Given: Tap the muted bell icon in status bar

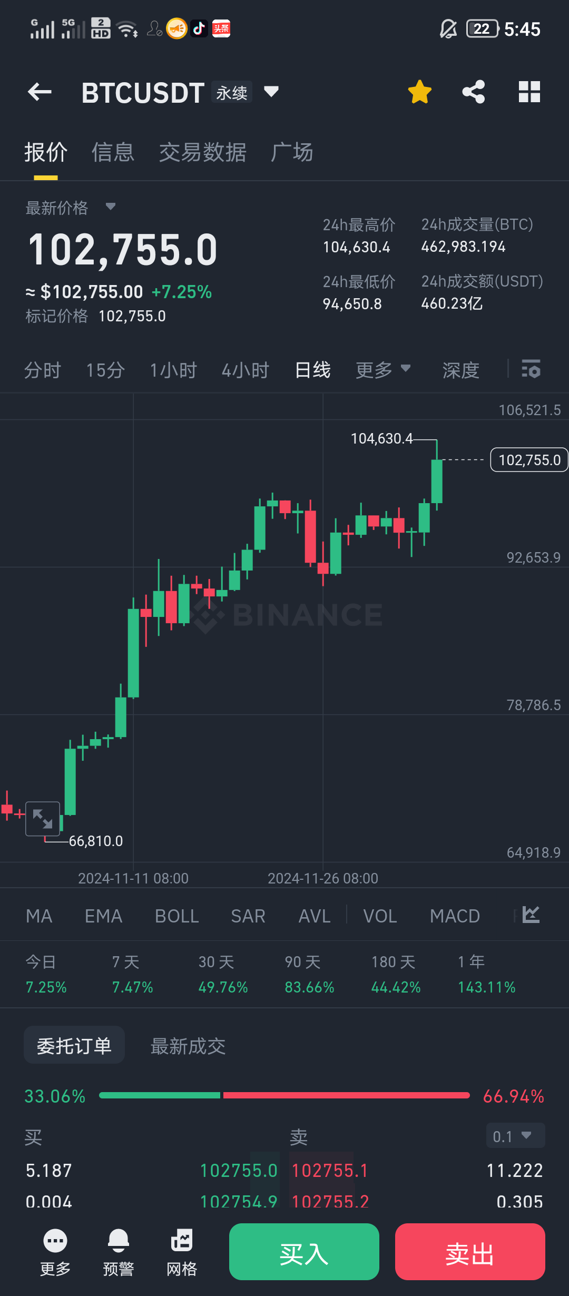Looking at the screenshot, I should [448, 29].
